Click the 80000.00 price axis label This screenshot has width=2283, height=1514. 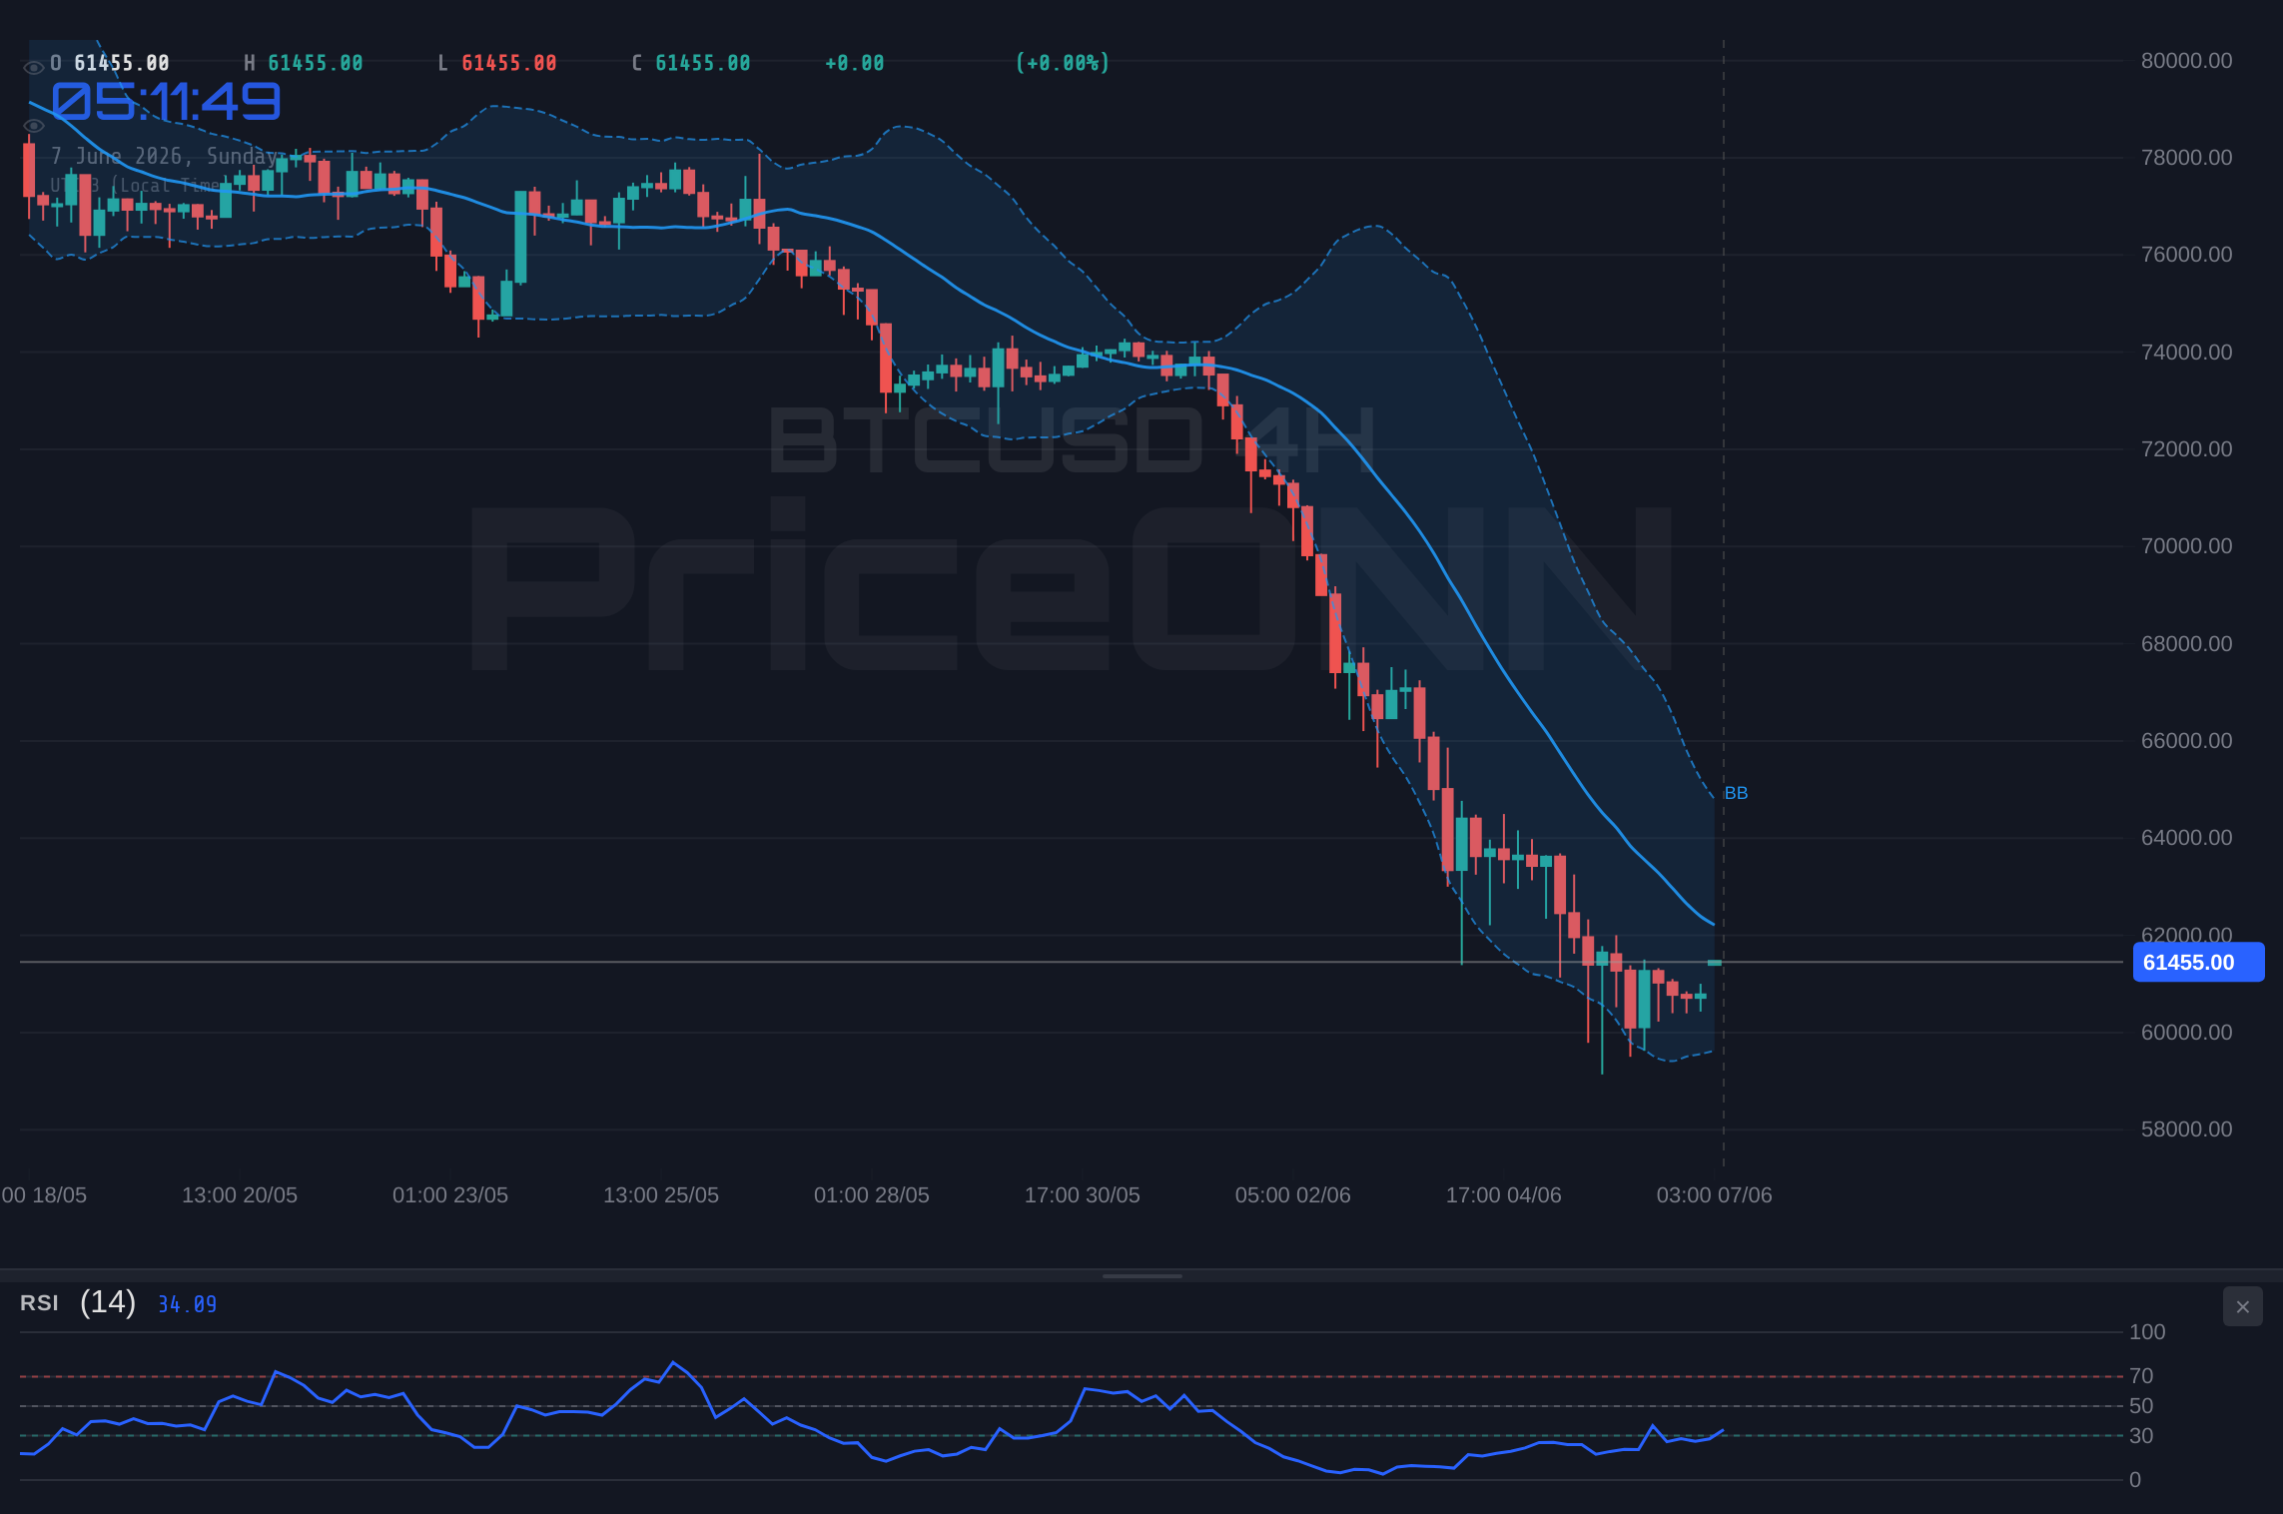click(2186, 61)
